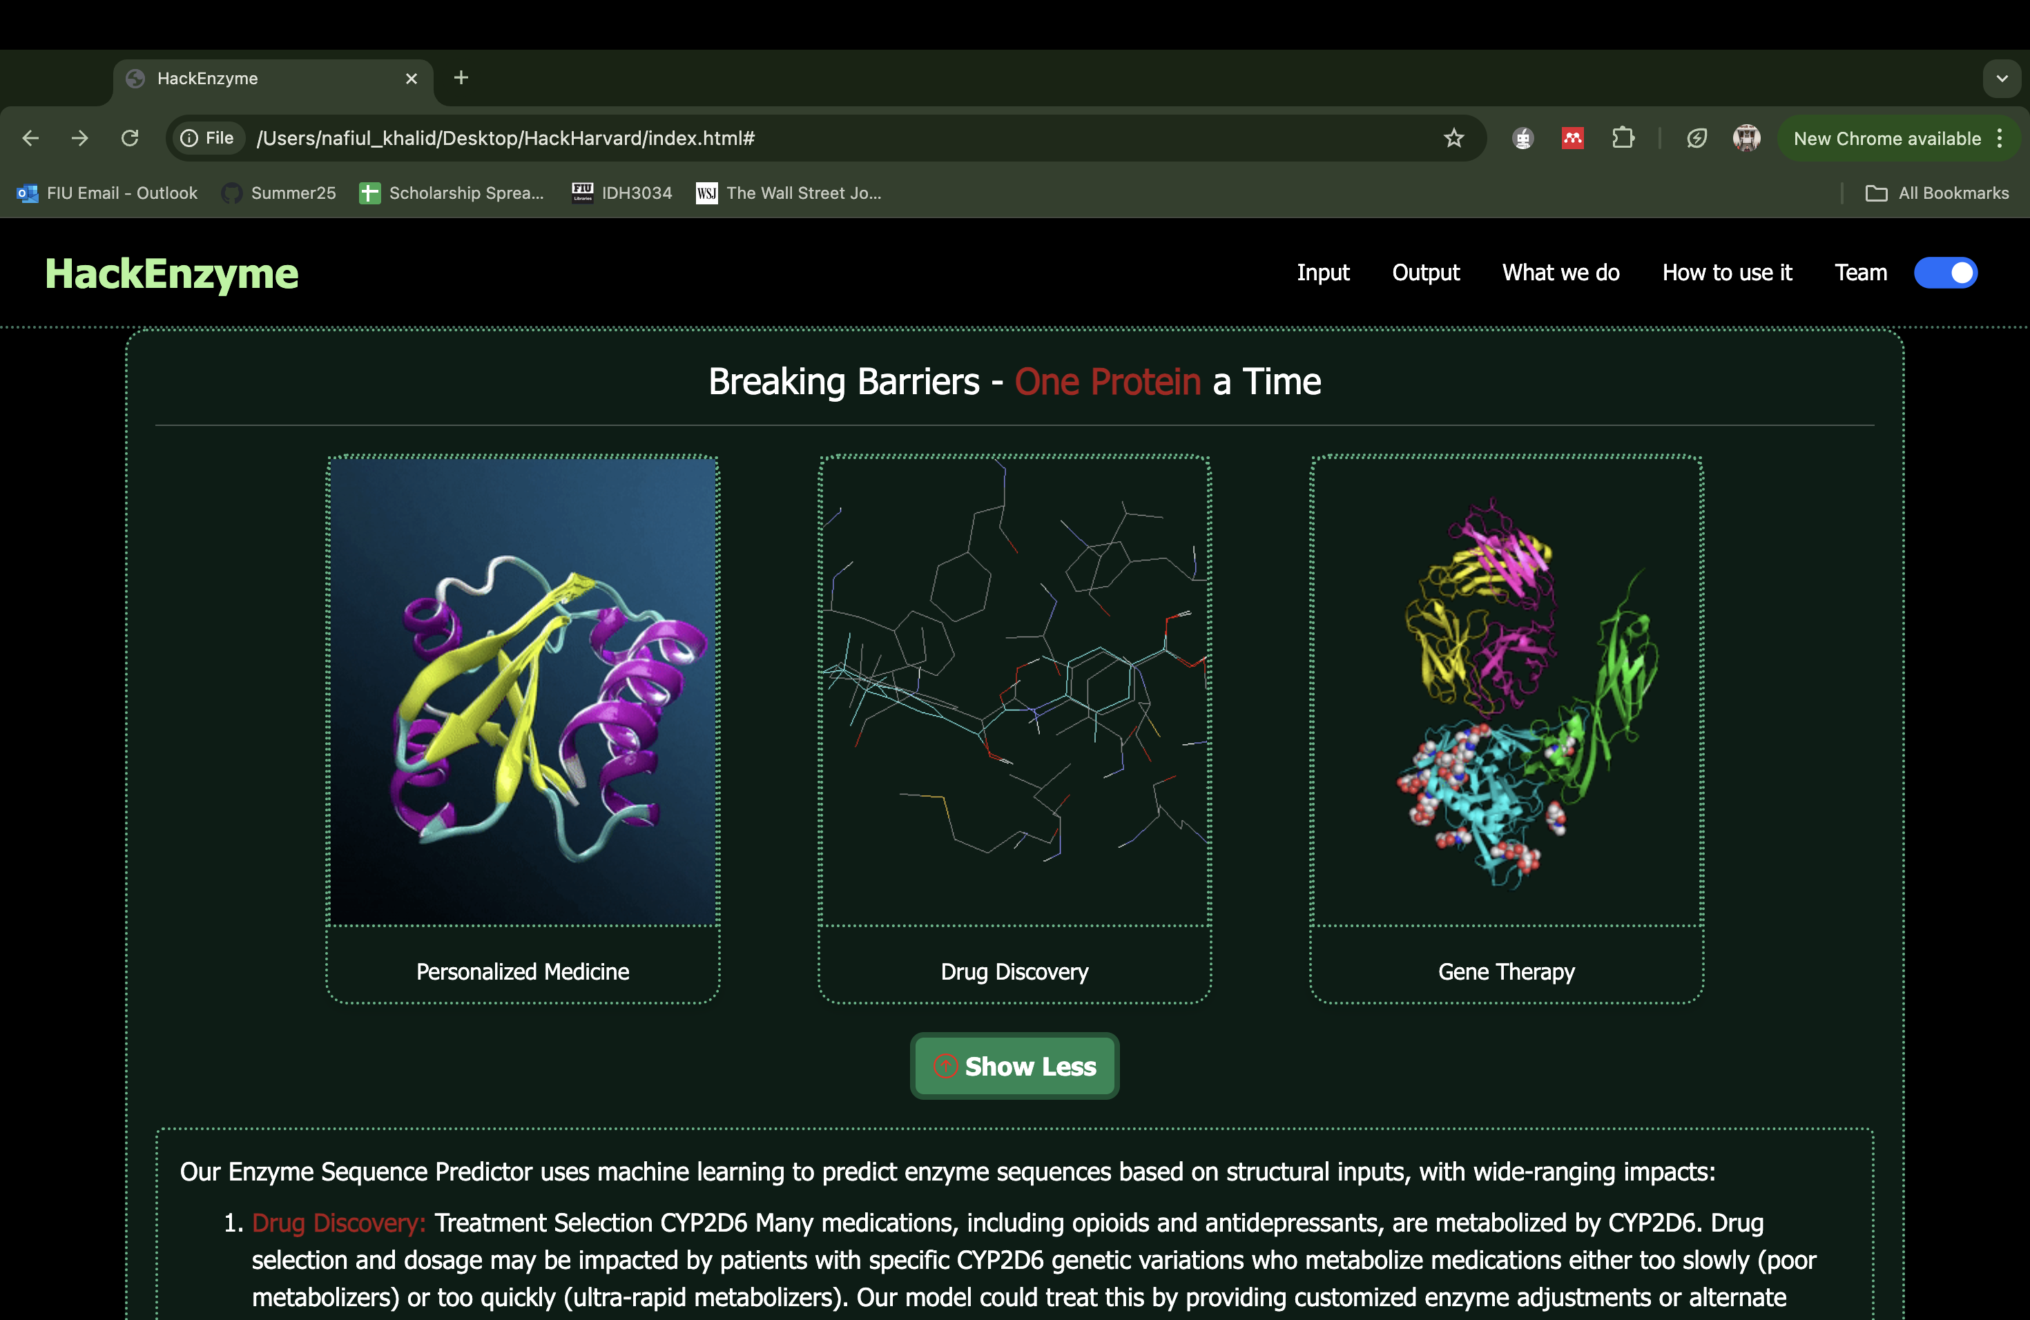Open the Chrome profile avatar
Image resolution: width=2030 pixels, height=1320 pixels.
[1746, 138]
